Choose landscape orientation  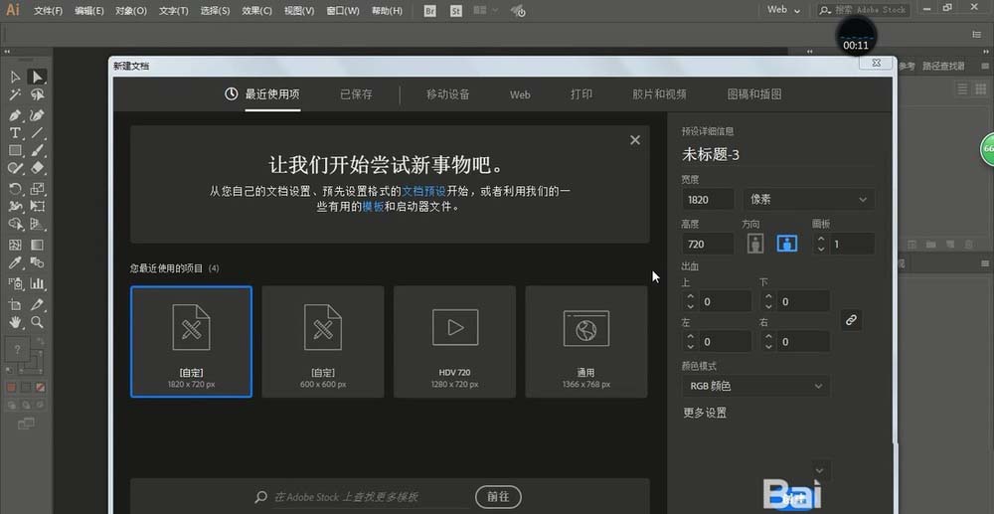786,244
